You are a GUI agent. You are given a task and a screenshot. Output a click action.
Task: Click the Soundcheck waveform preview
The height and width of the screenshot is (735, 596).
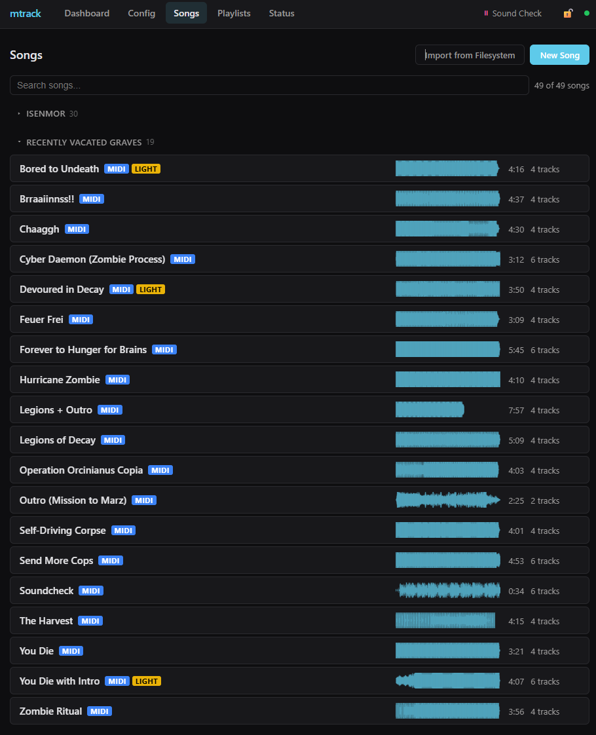447,590
